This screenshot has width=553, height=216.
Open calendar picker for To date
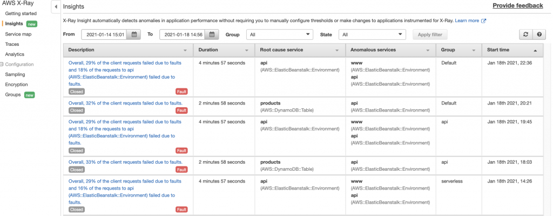(x=212, y=34)
